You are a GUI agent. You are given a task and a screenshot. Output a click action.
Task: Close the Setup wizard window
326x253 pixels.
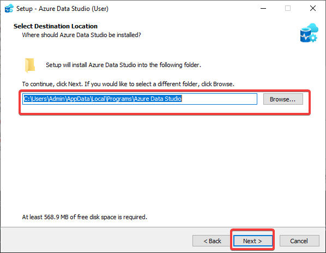click(313, 9)
